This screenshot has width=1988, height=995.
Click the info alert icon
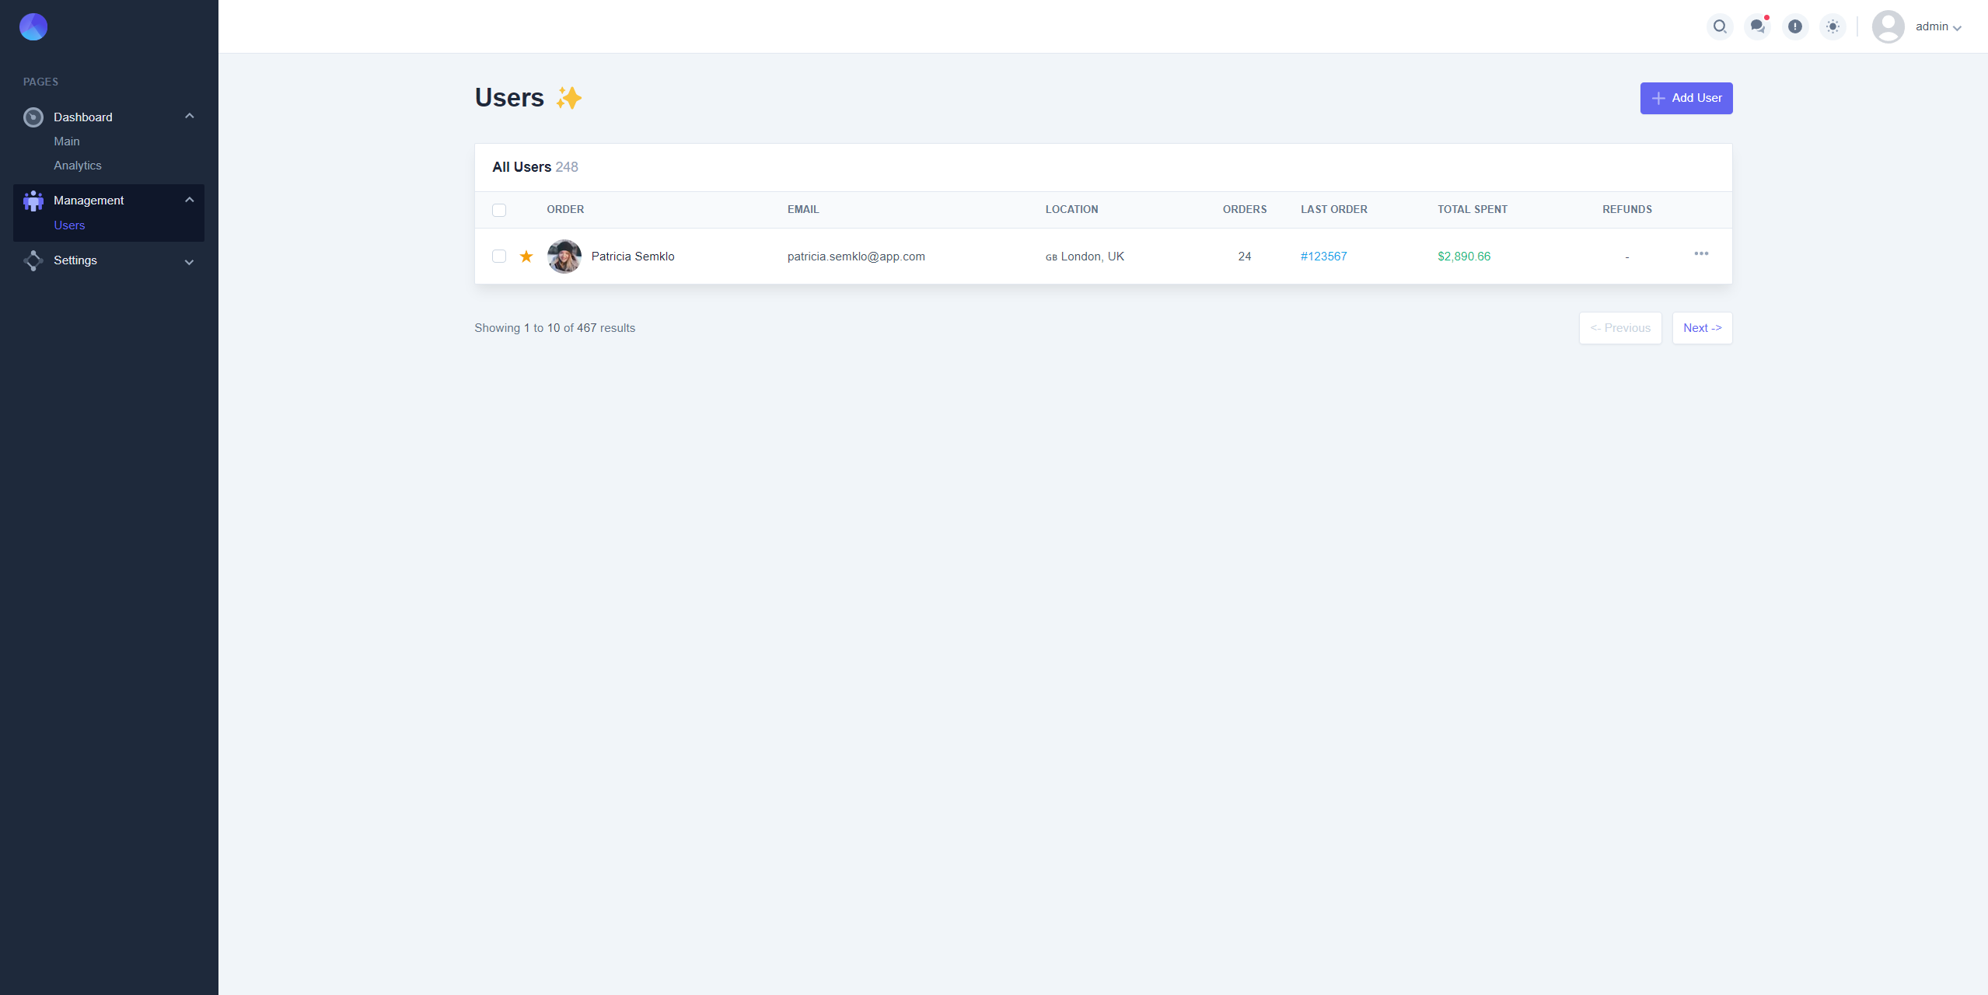tap(1795, 26)
